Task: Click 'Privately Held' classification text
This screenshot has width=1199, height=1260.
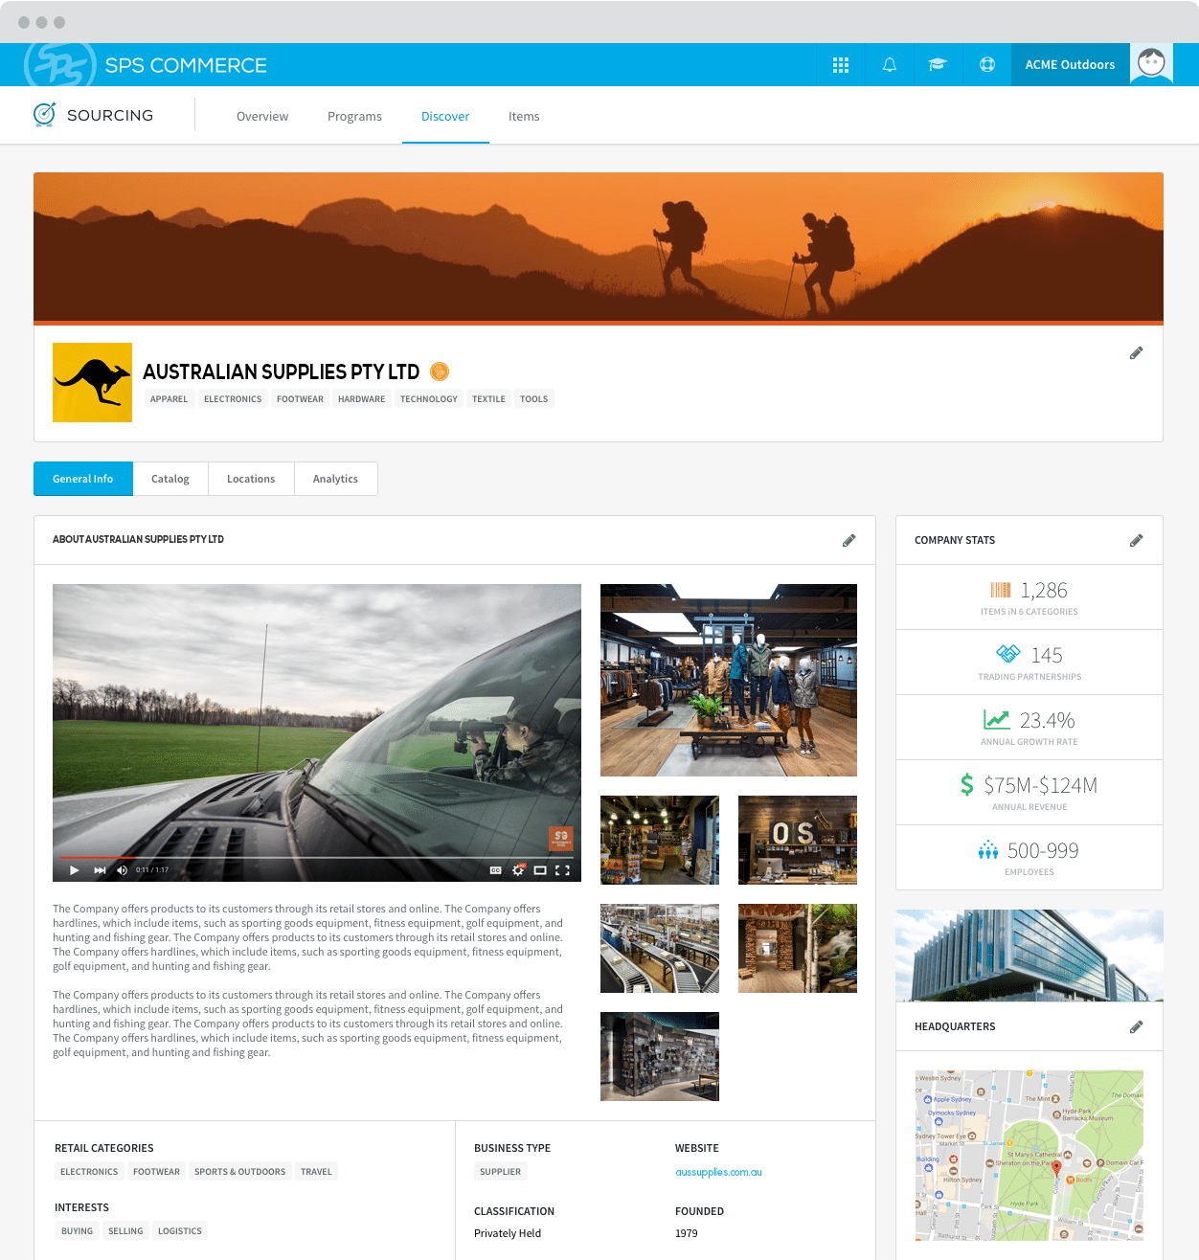Action: tap(508, 1233)
